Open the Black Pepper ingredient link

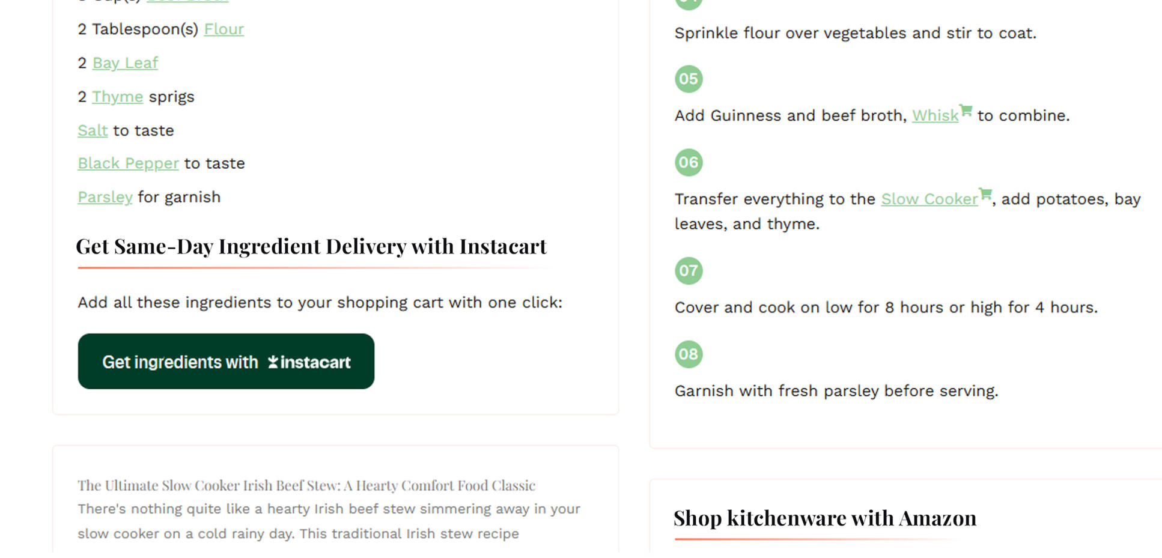(128, 163)
